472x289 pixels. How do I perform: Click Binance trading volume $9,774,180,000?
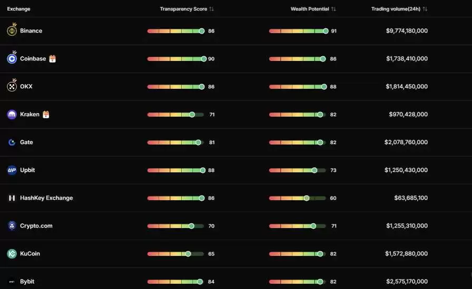coord(407,30)
